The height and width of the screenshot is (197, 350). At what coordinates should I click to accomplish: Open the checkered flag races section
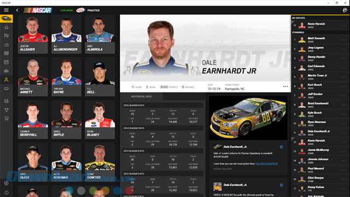(x=6, y=36)
